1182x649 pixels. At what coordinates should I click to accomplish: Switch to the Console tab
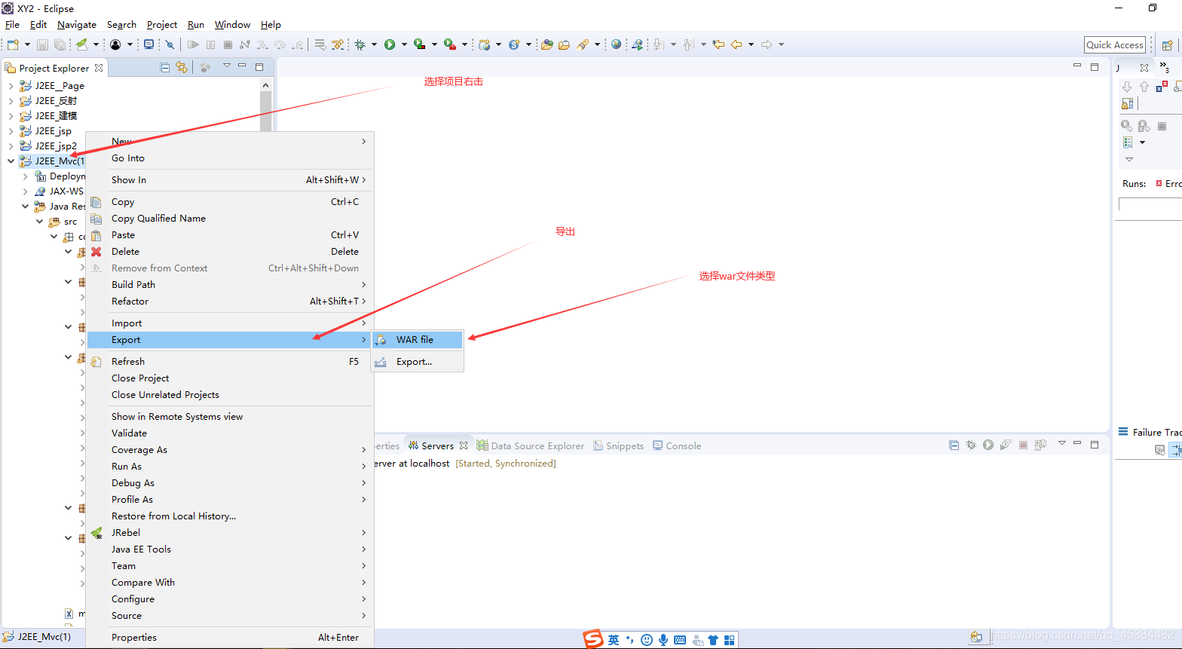(x=677, y=445)
